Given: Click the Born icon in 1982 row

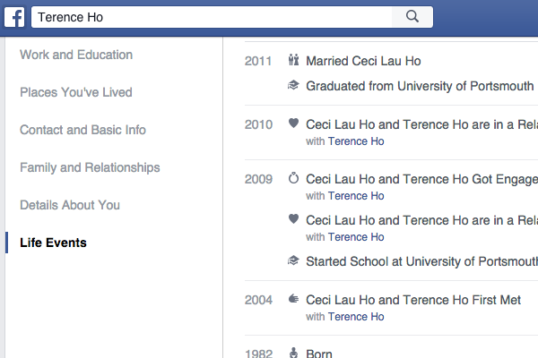Looking at the screenshot, I should tap(293, 354).
